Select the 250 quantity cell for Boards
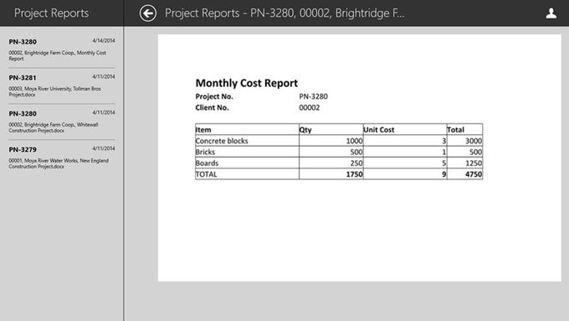 [x=331, y=163]
